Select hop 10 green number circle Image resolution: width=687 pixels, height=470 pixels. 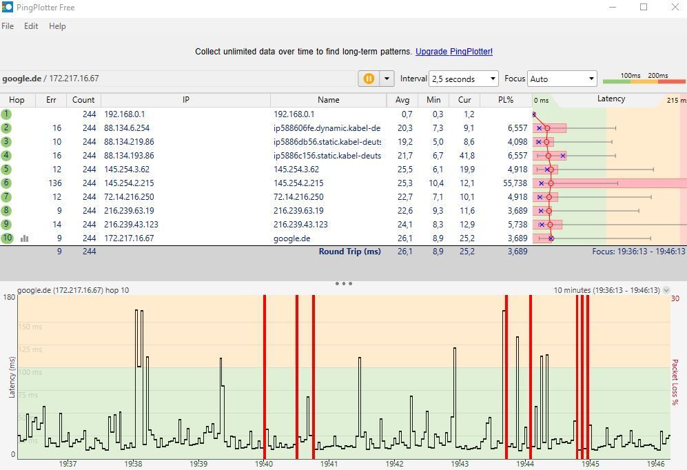coord(7,238)
